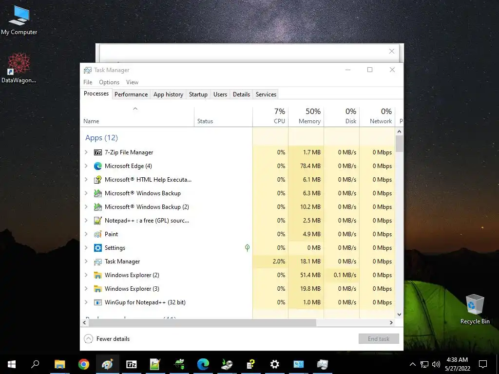Close the dialog behind Task Manager
Image resolution: width=499 pixels, height=374 pixels.
click(x=392, y=52)
